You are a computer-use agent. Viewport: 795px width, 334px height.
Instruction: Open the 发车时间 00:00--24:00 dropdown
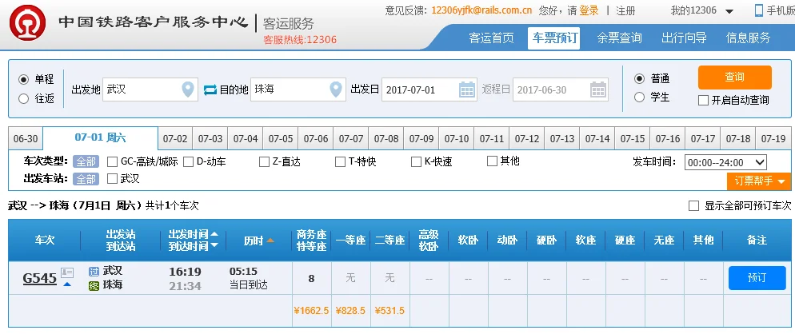[x=725, y=162]
